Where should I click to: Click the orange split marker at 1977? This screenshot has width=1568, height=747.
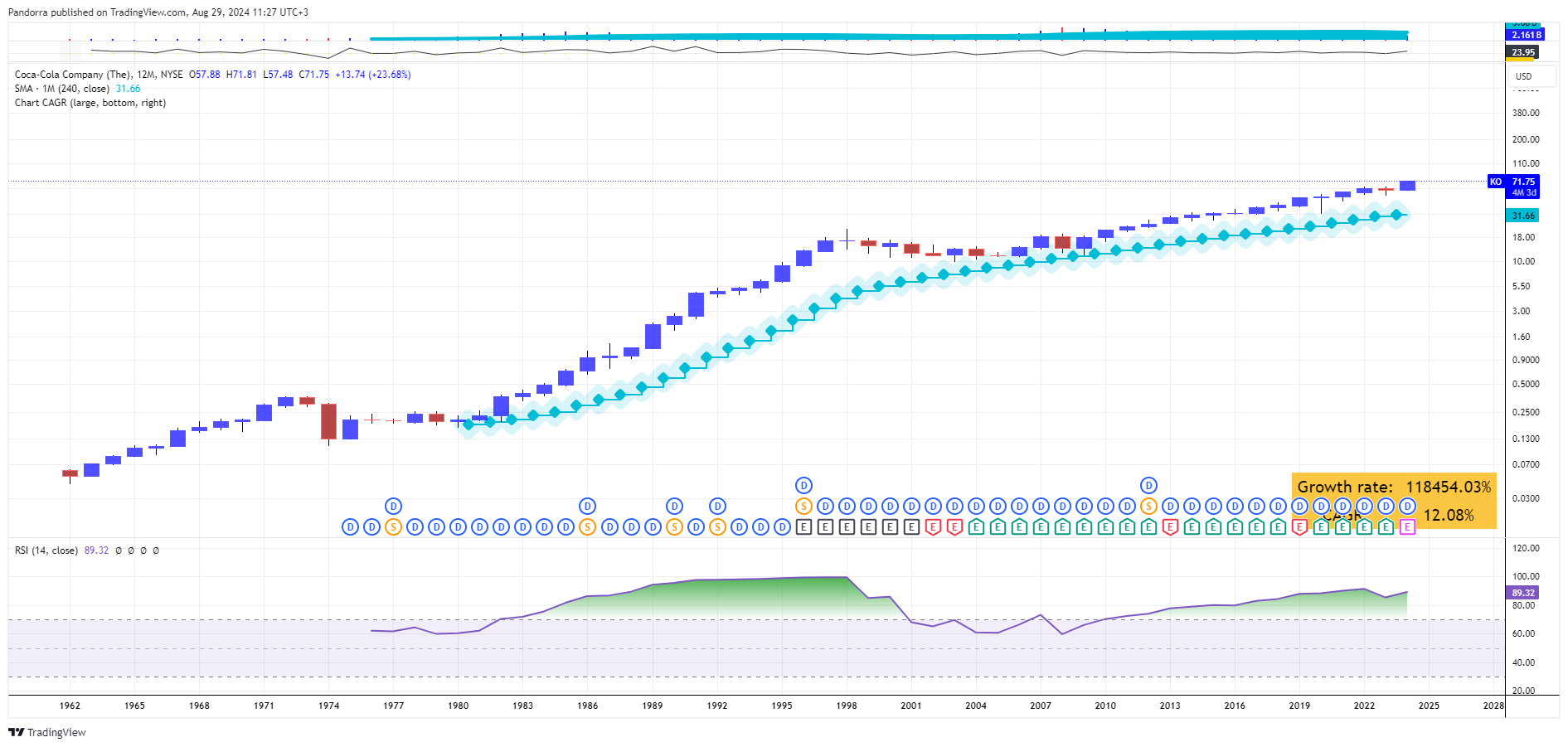pos(393,526)
